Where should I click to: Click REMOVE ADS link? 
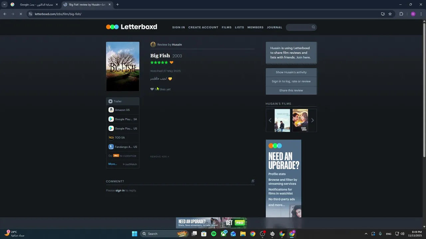pyautogui.click(x=160, y=157)
